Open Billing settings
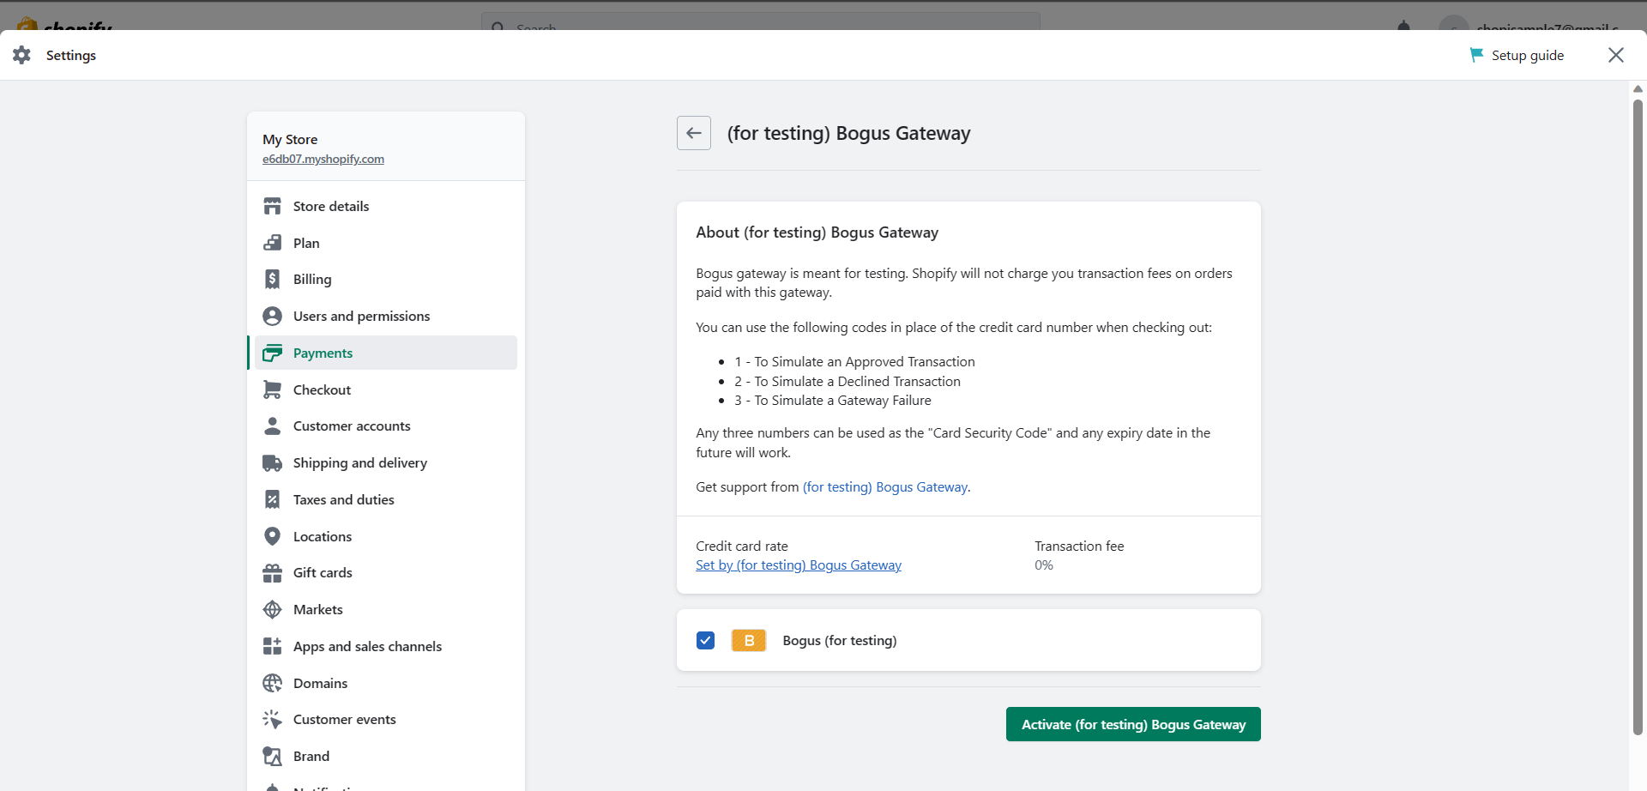 point(386,279)
